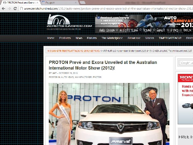Close the PROTON Prevé and Exora tab

tap(37, 2)
